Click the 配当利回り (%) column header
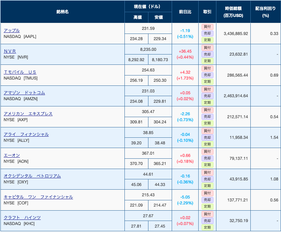281x232 pixels. click(265, 12)
